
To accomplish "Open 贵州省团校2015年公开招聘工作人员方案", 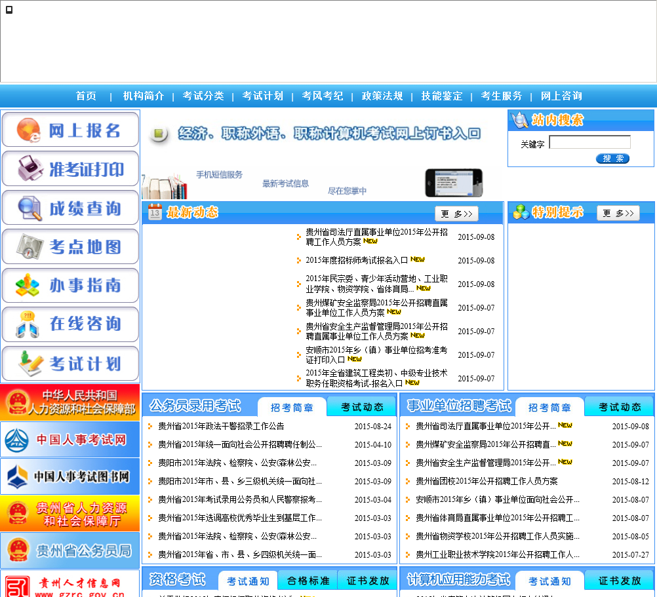I will pos(487,482).
